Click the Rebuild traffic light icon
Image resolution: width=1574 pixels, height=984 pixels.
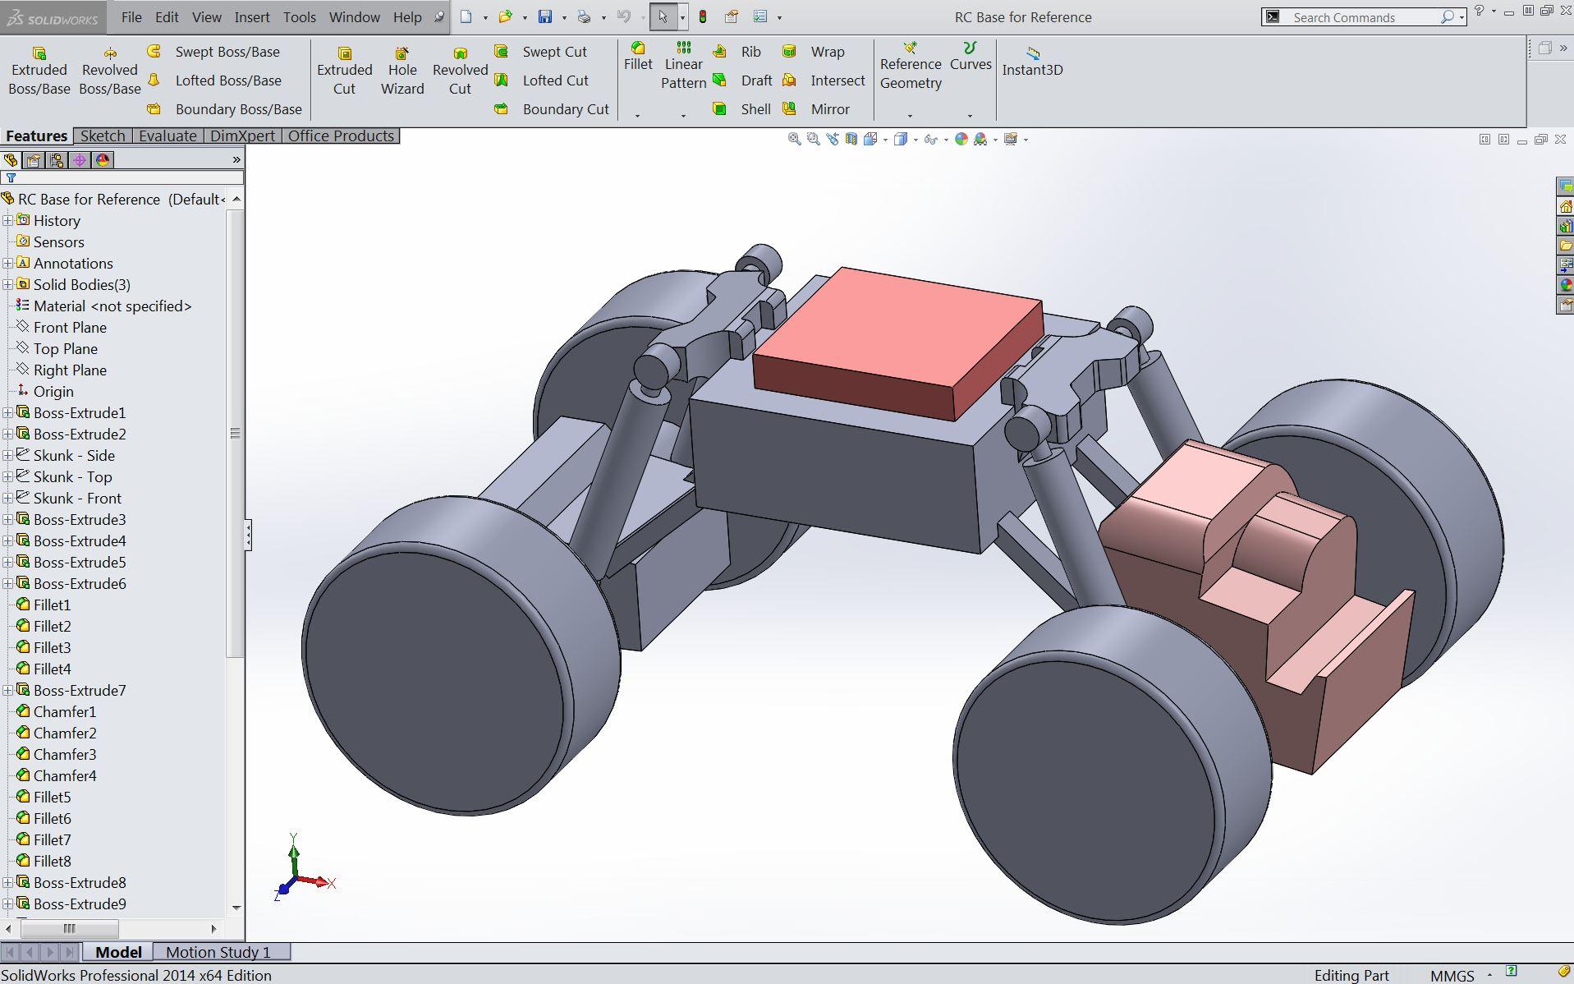coord(703,17)
